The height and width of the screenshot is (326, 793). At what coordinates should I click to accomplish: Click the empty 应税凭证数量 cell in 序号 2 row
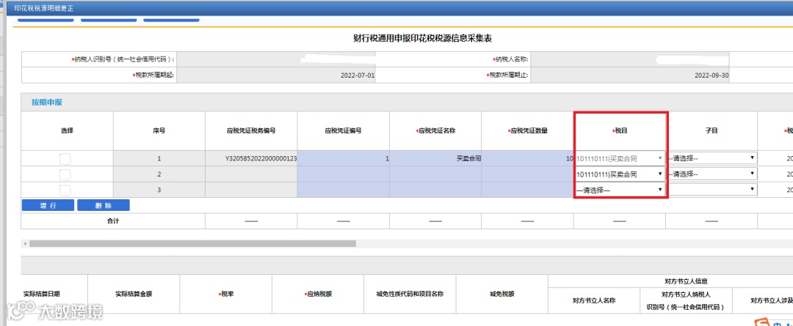point(527,174)
